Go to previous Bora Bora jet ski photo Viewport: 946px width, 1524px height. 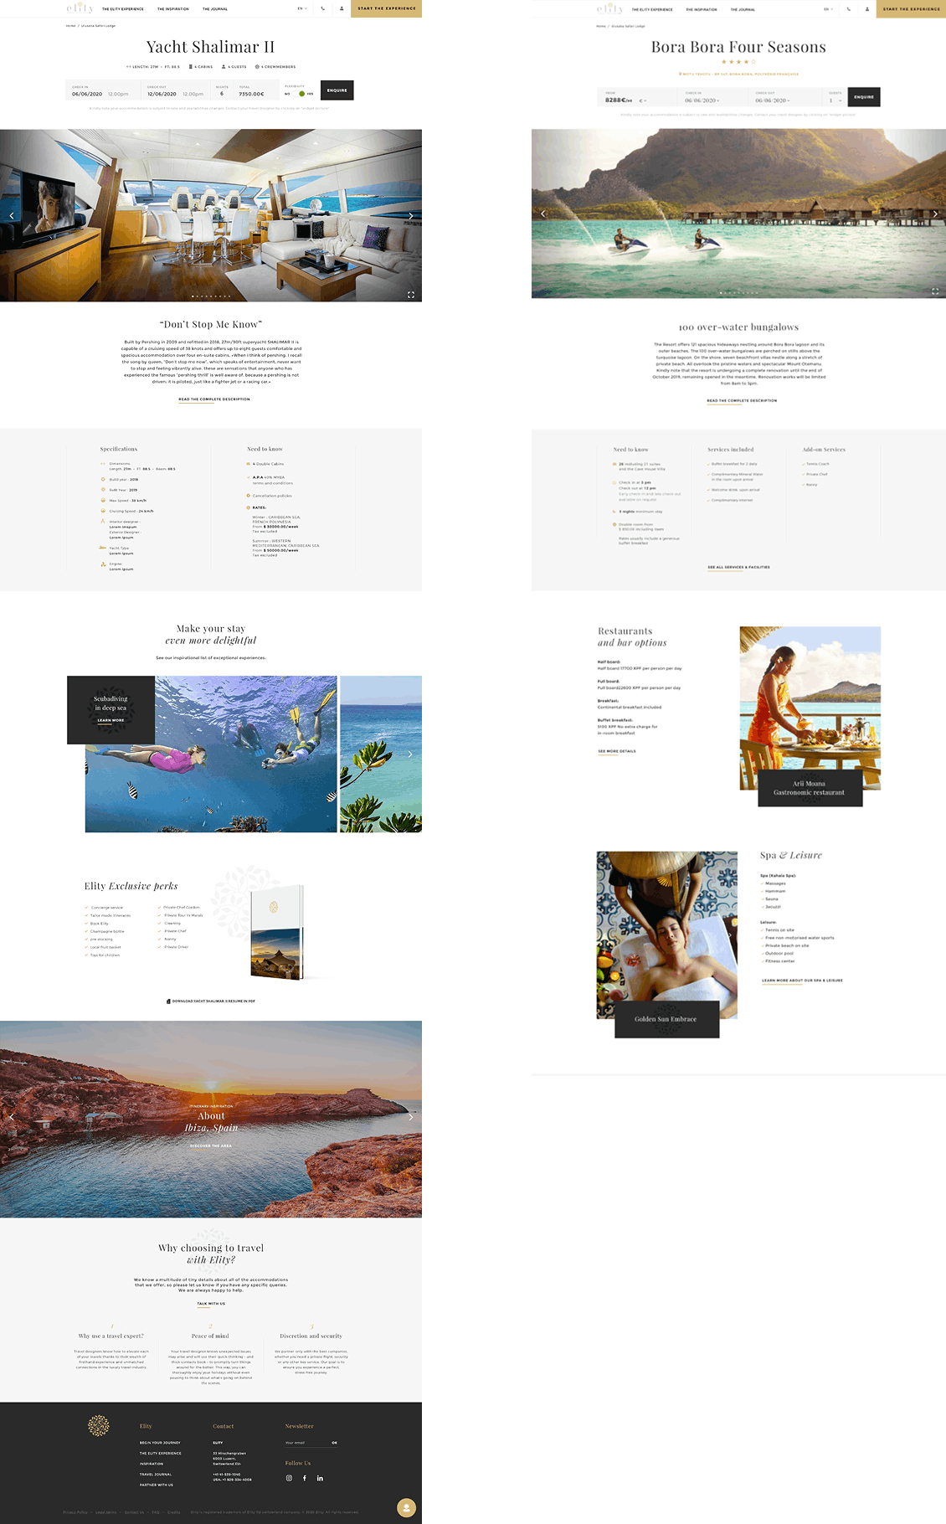[x=542, y=214]
